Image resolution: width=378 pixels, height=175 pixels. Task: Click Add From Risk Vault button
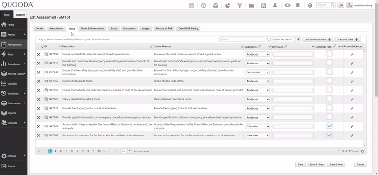pyautogui.click(x=318, y=40)
